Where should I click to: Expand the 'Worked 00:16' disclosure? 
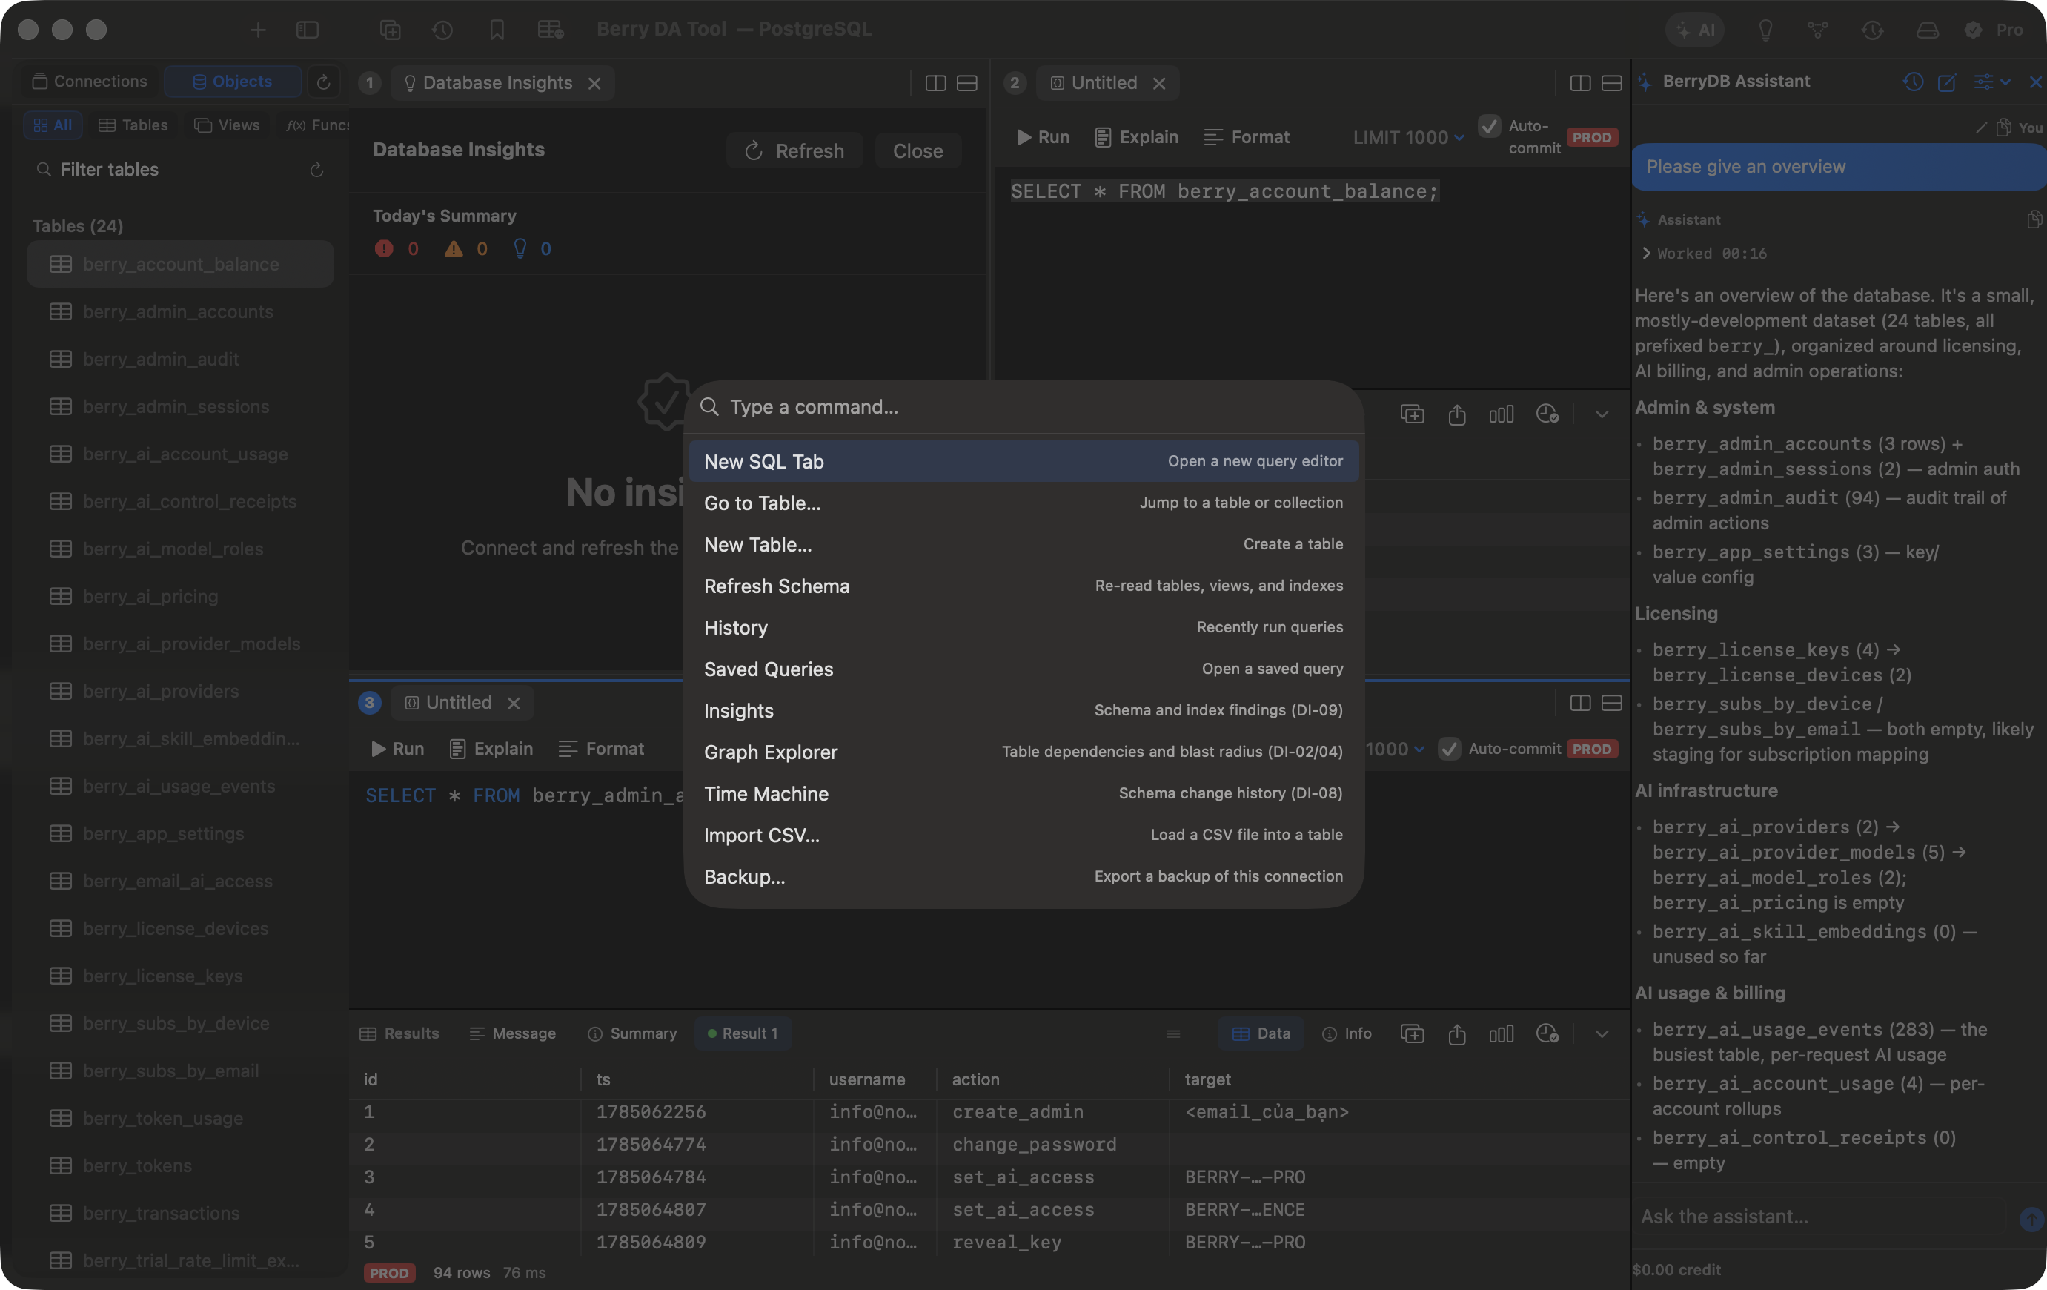point(1705,254)
